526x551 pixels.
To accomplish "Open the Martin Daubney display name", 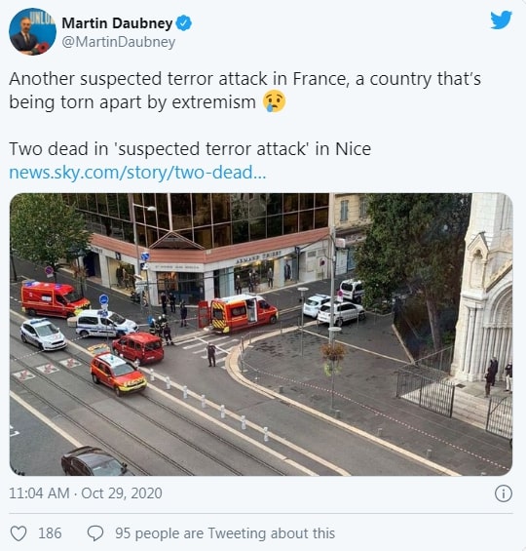I will click(x=117, y=23).
